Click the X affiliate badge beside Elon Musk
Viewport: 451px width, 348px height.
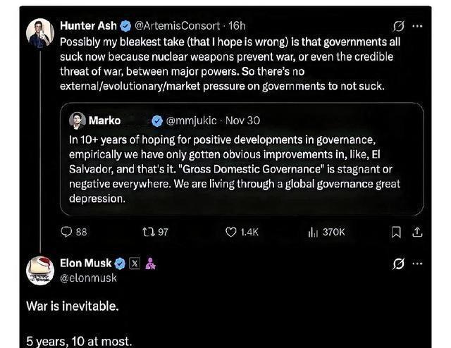[x=135, y=263]
